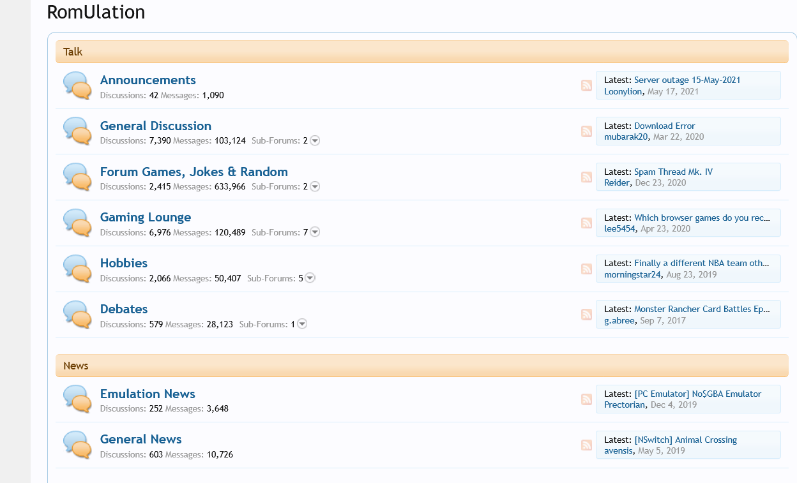
Task: Open the Debates forum
Action: click(x=124, y=309)
